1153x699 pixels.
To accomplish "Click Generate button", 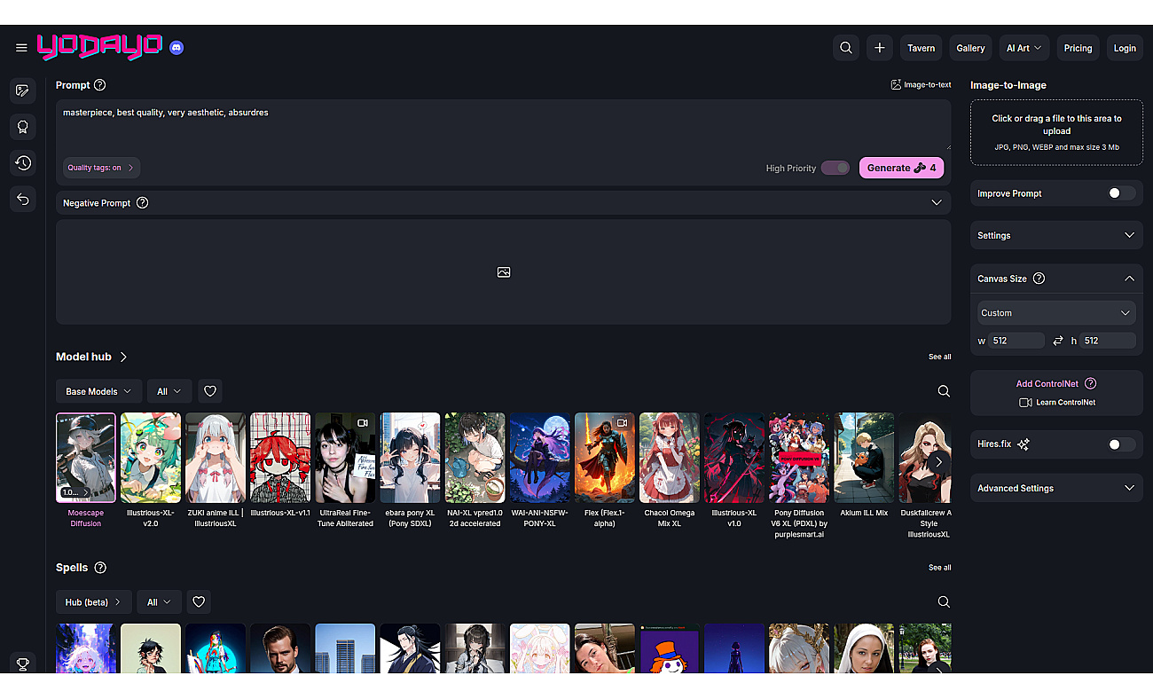I will point(901,168).
